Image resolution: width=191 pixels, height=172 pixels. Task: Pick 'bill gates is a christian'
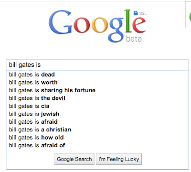click(x=97, y=129)
